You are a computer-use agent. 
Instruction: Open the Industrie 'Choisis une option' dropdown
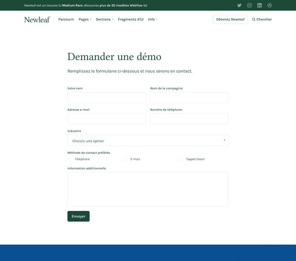tap(148, 140)
